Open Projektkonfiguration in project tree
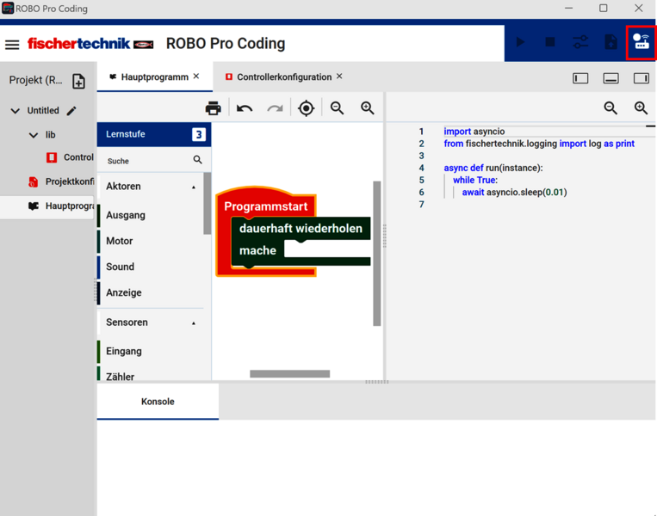657x516 pixels. pos(62,181)
